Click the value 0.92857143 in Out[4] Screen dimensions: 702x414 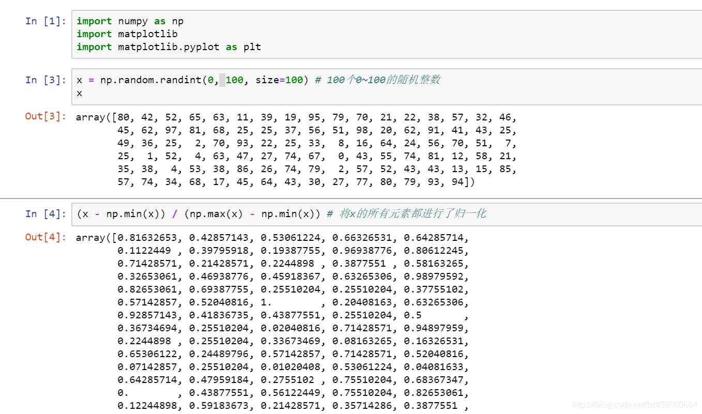[x=148, y=315]
